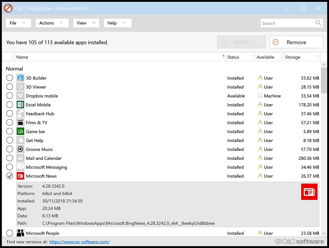Click the User icon in the Game bar row

[260, 132]
